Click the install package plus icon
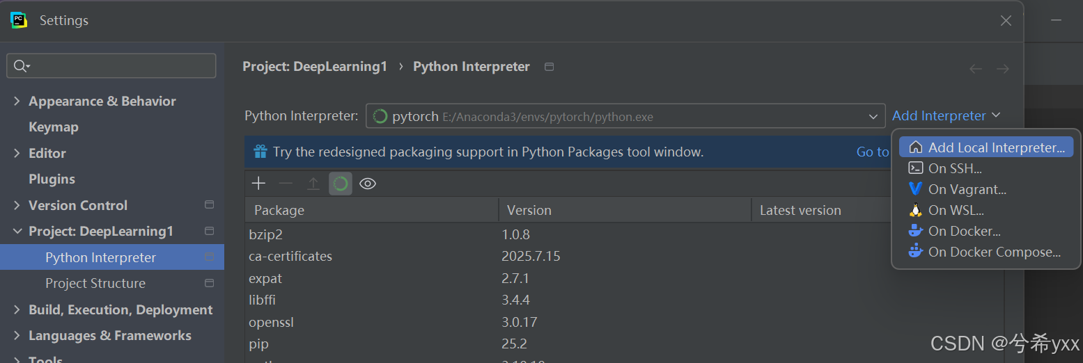 [258, 184]
